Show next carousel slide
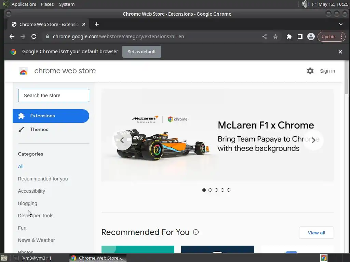 313,140
